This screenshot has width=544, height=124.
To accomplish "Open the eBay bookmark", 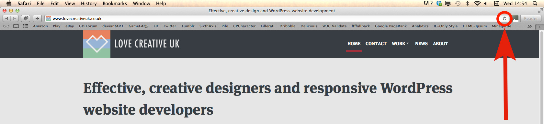I will (70, 26).
